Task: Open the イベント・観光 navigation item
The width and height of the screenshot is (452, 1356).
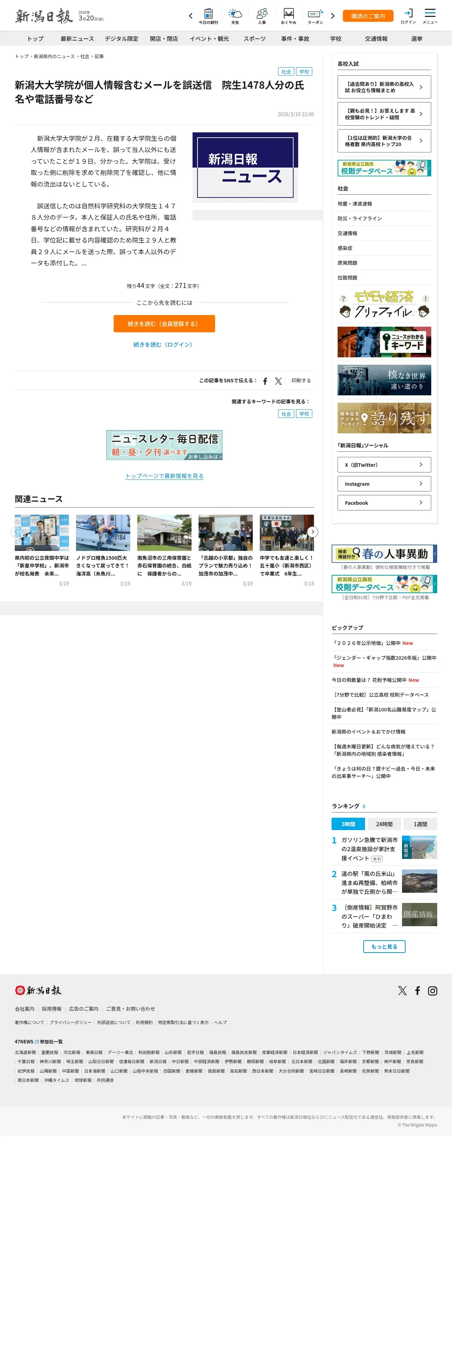Action: [209, 38]
